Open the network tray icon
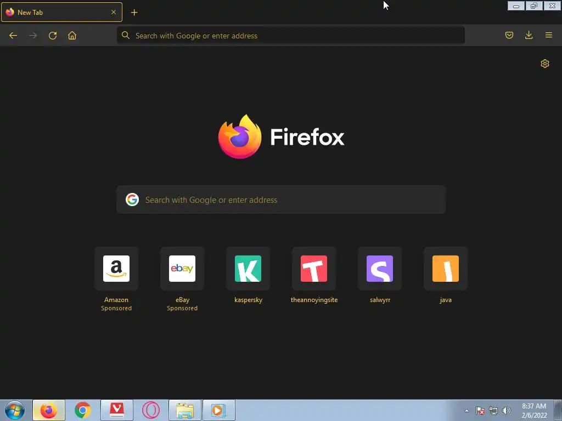Viewport: 562px width, 421px height. point(493,411)
